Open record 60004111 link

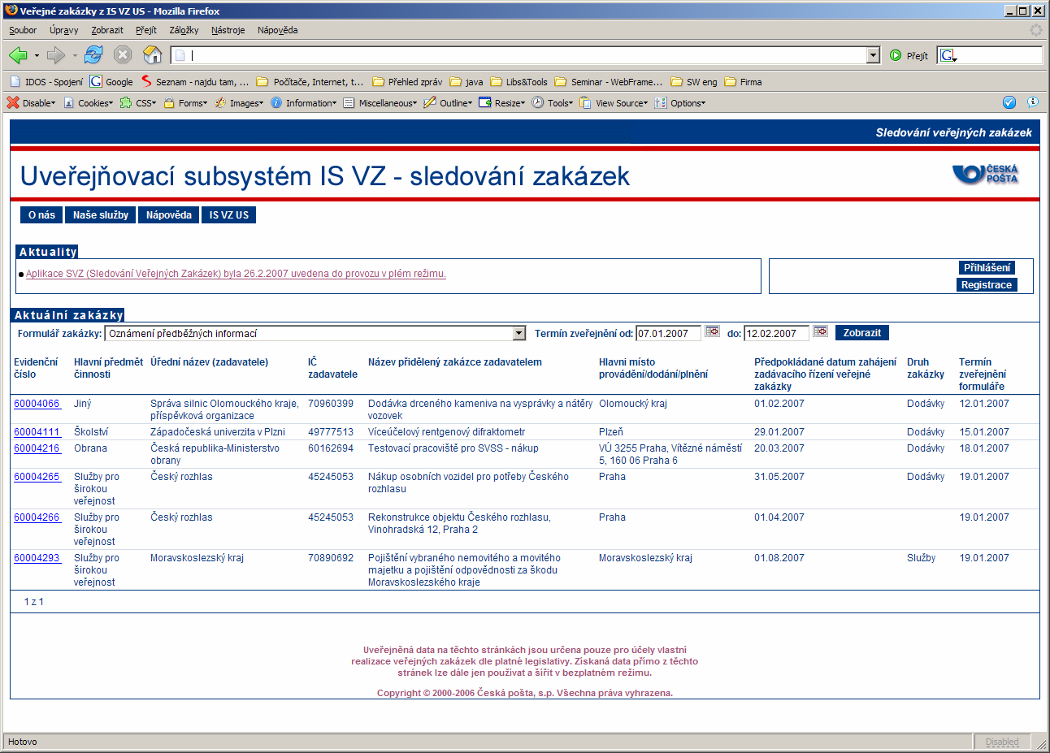tap(37, 432)
